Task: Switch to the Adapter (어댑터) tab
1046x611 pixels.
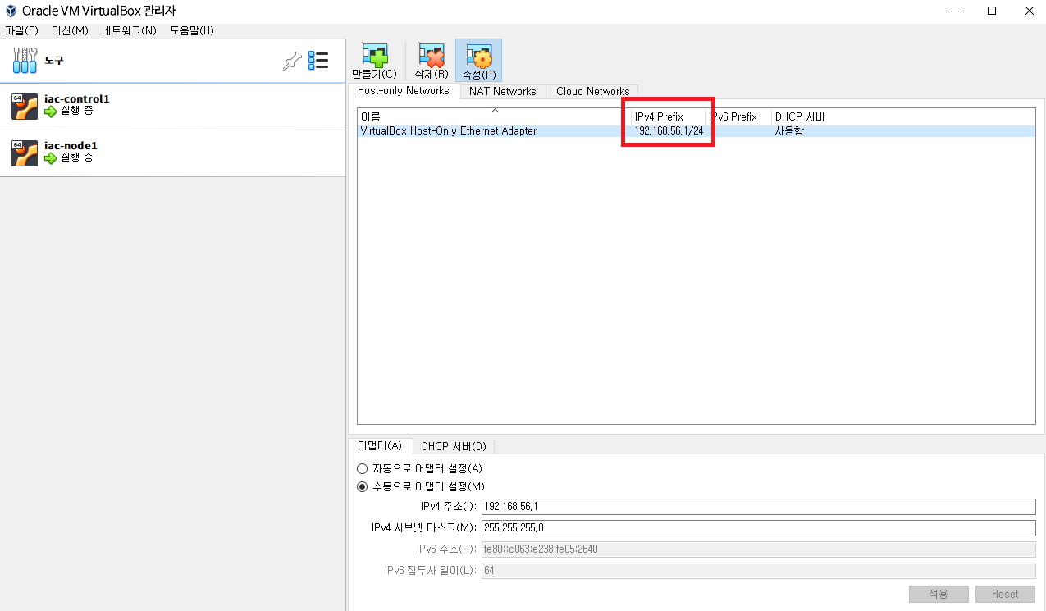Action: pyautogui.click(x=380, y=445)
